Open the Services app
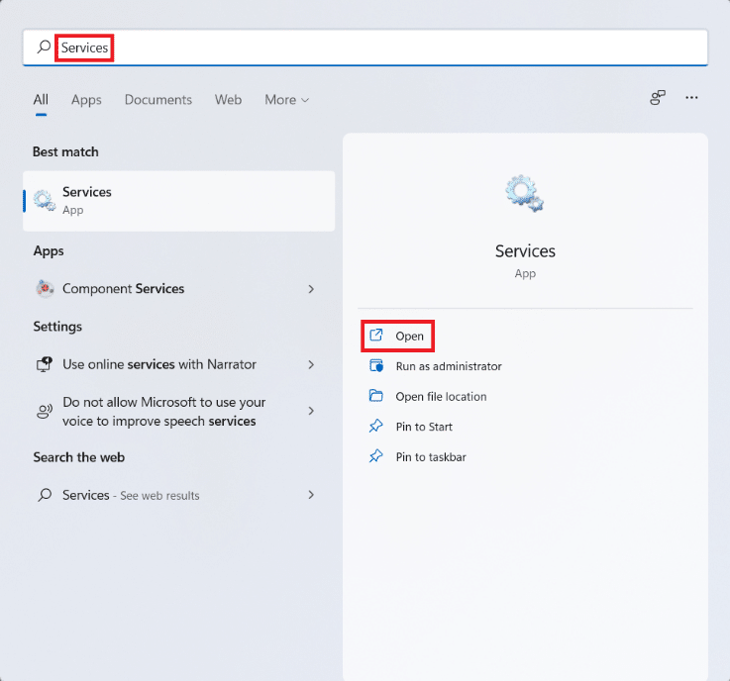Image resolution: width=730 pixels, height=681 pixels. click(x=409, y=337)
